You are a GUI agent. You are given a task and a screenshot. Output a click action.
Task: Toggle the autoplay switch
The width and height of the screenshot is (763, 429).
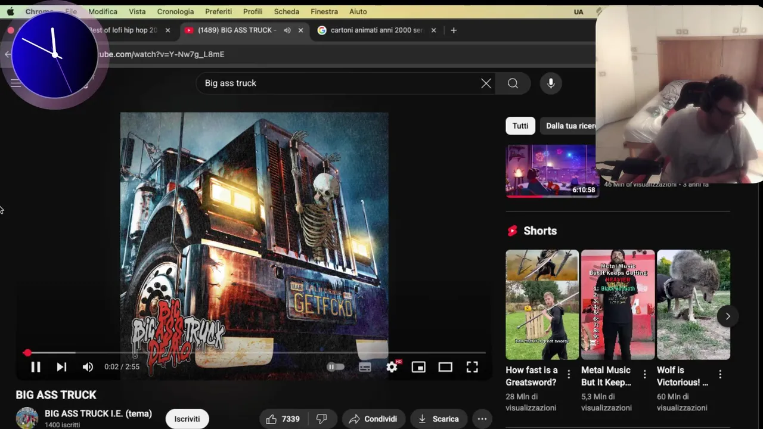point(336,367)
